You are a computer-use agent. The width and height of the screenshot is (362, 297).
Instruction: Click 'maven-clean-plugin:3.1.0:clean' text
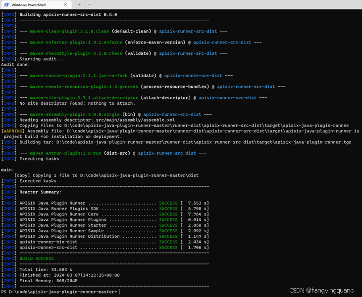(69, 31)
